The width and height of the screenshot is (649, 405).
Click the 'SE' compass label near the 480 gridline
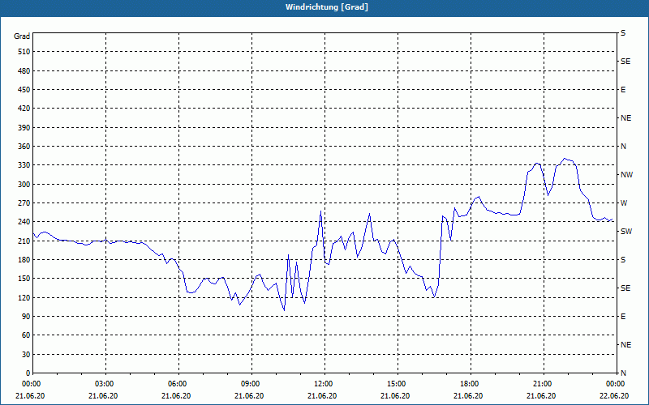click(625, 62)
